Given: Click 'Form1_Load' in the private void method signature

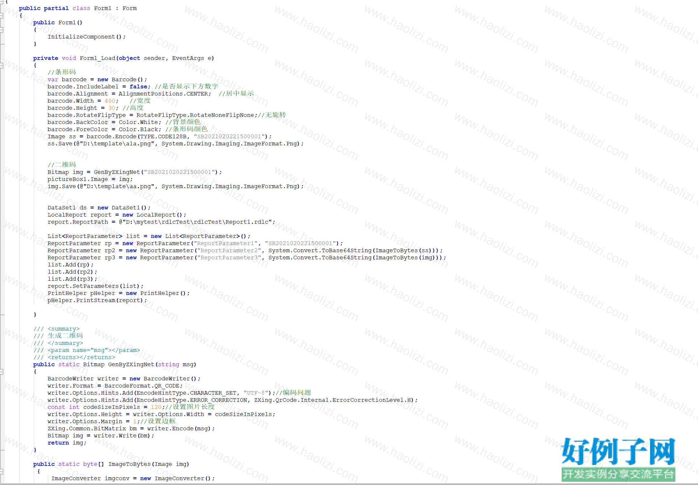Looking at the screenshot, I should [x=97, y=58].
